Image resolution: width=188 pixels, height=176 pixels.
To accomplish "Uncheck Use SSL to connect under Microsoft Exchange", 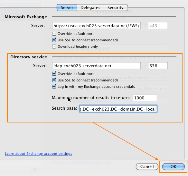I will click(x=54, y=40).
